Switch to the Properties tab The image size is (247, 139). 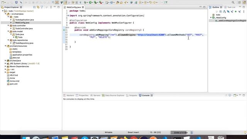(x=82, y=95)
